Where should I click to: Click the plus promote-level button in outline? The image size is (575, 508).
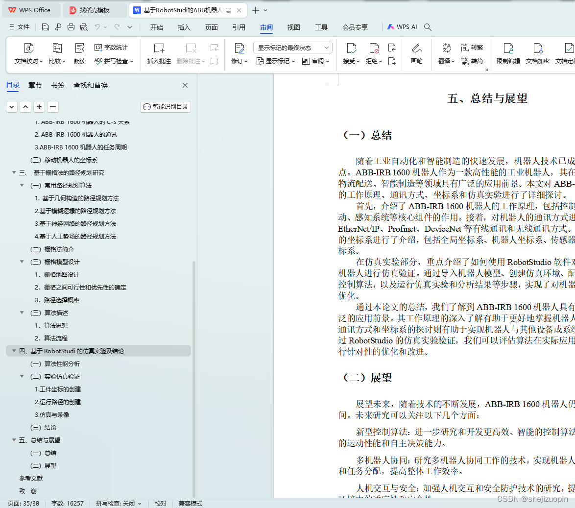[39, 107]
